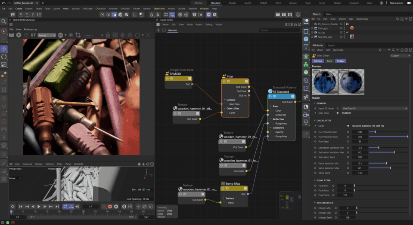Screen dimensions: 413x225
Task: Click the Basic button in Attributes
Action: pyautogui.click(x=329, y=61)
